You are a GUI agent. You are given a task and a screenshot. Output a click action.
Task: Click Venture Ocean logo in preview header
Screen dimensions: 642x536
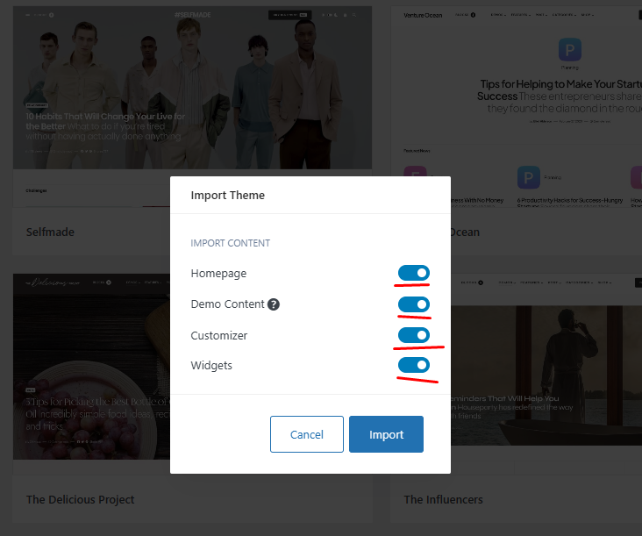pyautogui.click(x=423, y=15)
